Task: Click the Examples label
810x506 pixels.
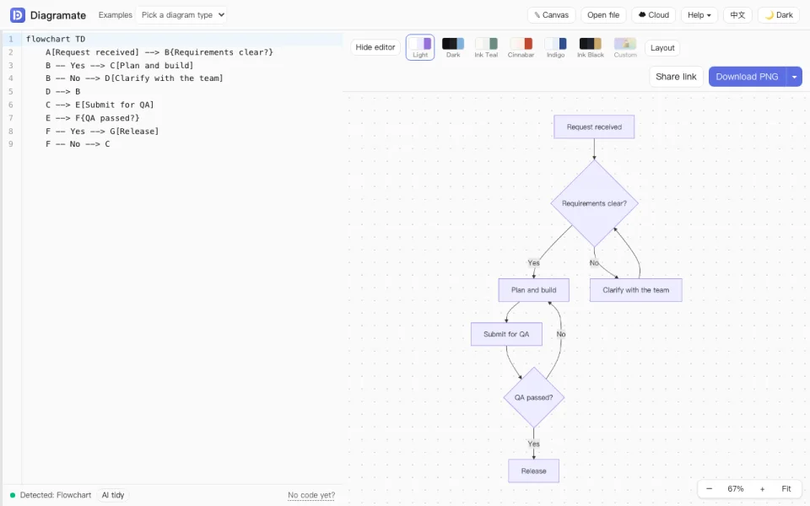Action: point(116,15)
